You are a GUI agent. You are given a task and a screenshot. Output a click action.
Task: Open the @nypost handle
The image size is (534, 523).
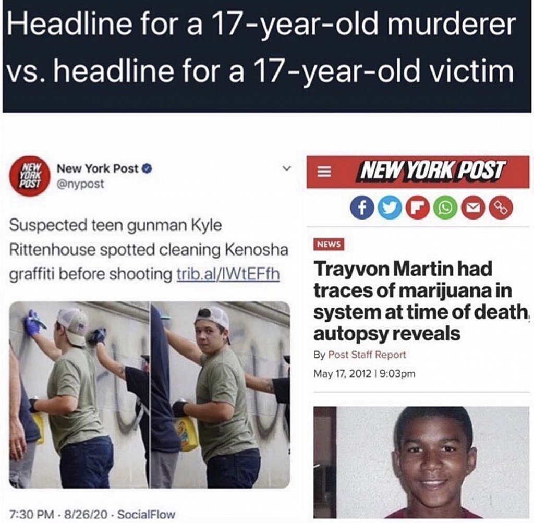click(x=80, y=184)
